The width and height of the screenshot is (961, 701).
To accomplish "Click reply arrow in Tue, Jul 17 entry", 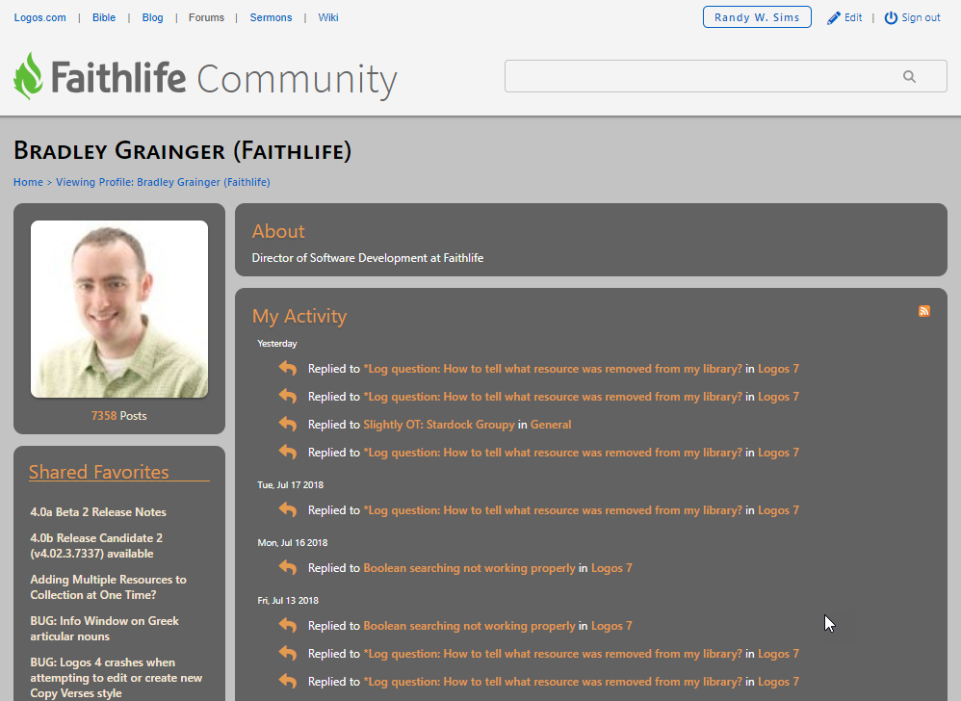I will 288,509.
